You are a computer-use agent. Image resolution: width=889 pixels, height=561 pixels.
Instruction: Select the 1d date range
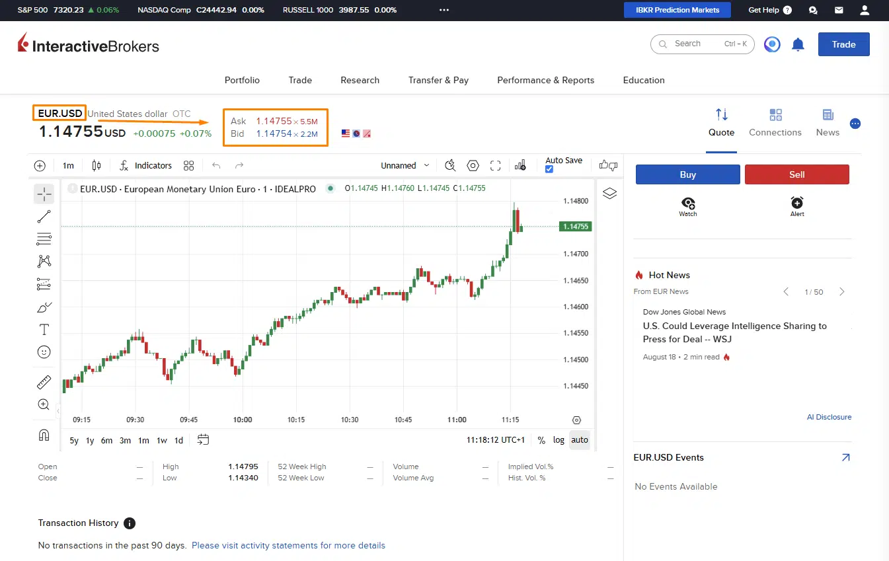(178, 440)
